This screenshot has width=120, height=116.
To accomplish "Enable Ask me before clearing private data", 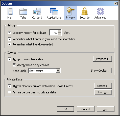I will [9, 92].
